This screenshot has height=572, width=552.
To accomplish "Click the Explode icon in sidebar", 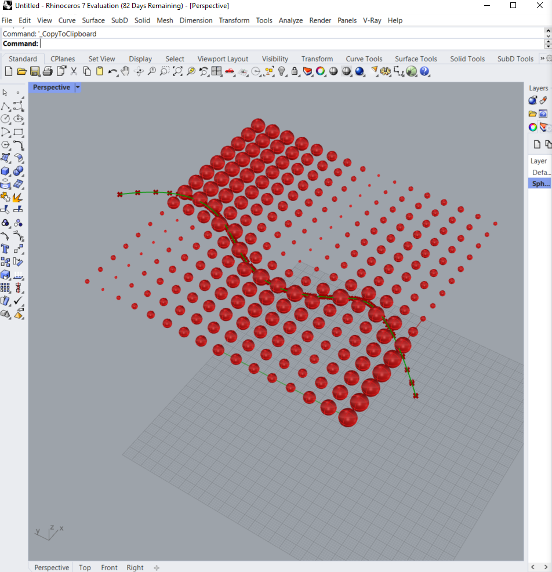I will click(x=17, y=198).
